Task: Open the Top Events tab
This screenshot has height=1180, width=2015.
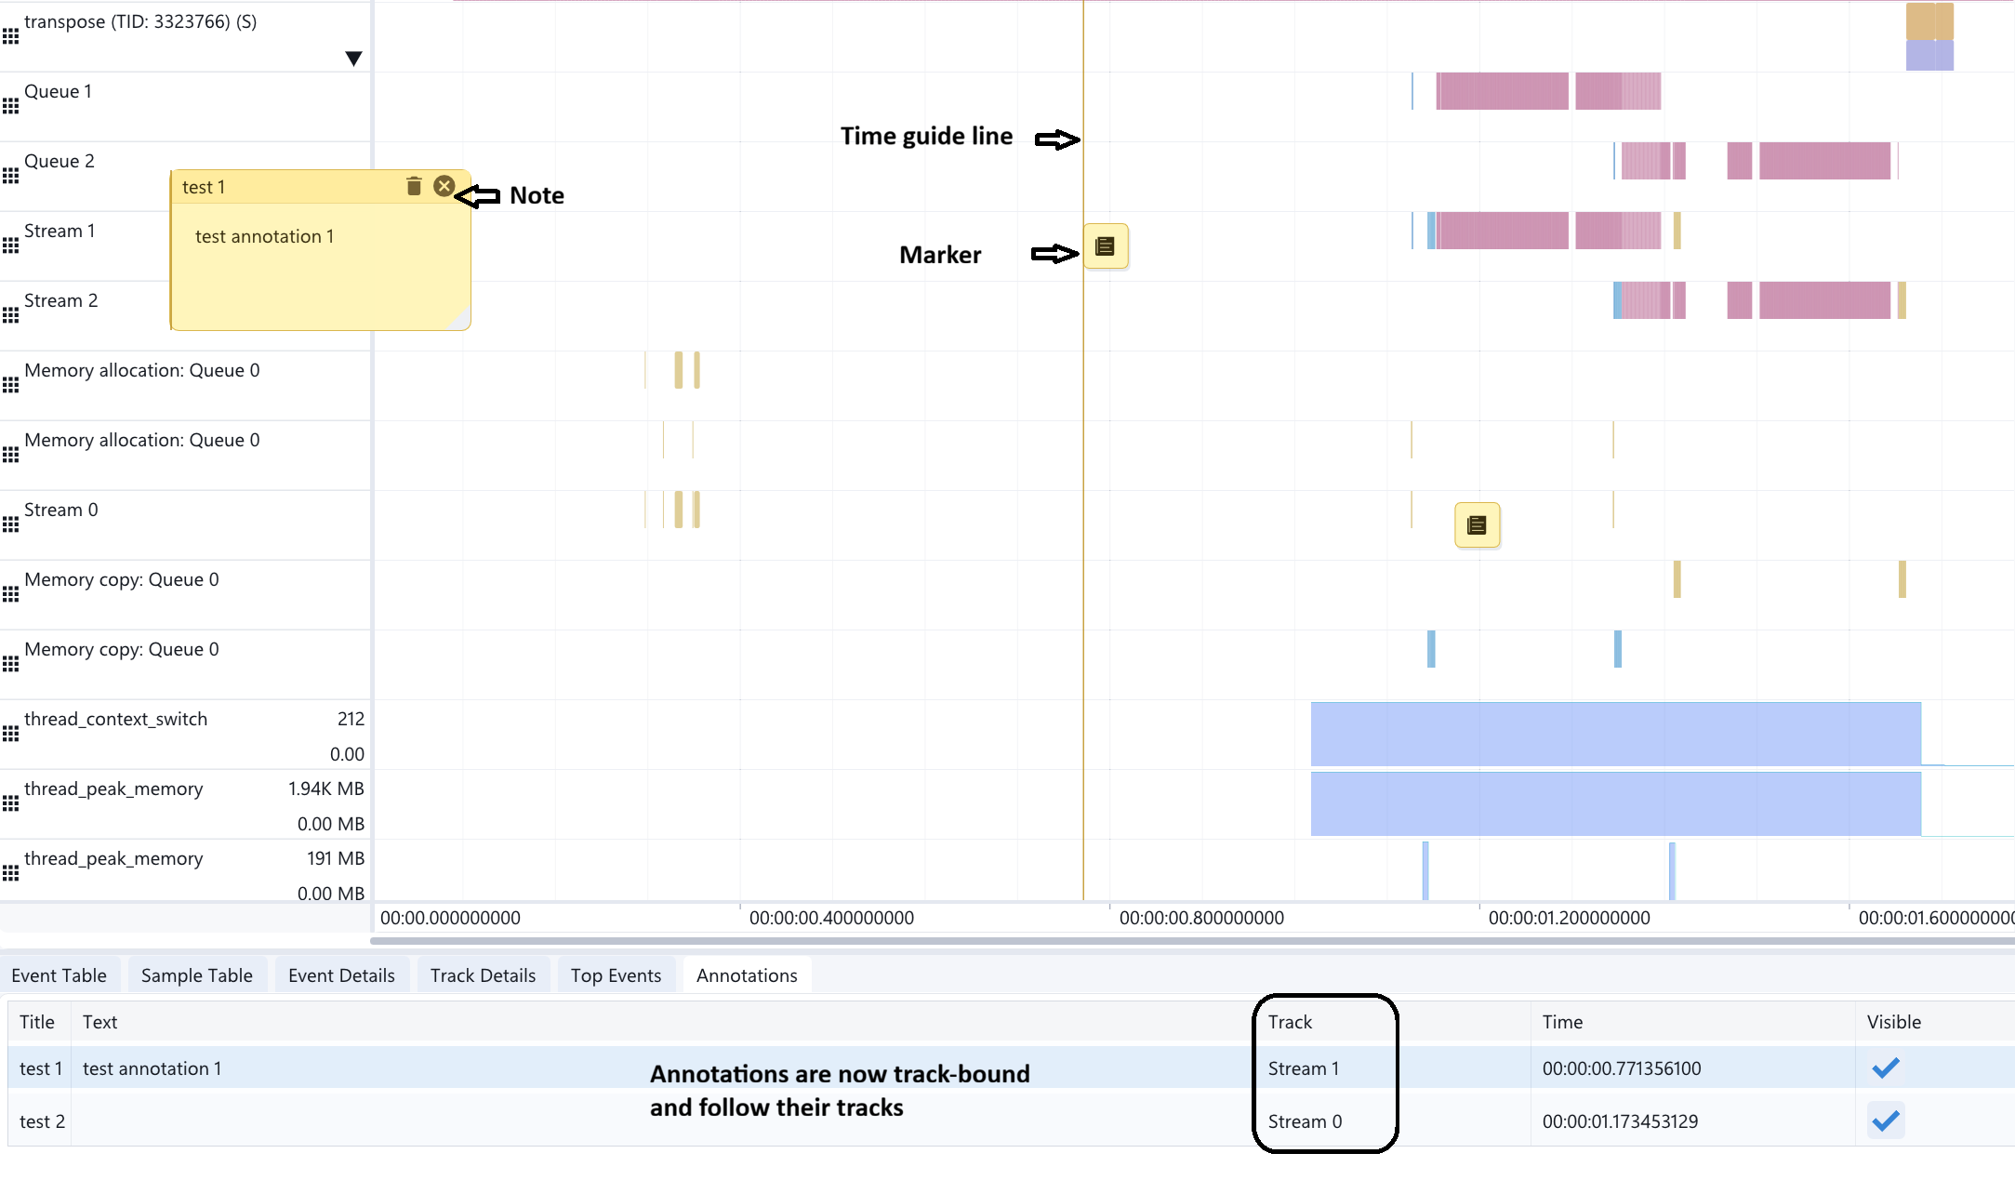Action: pyautogui.click(x=616, y=975)
